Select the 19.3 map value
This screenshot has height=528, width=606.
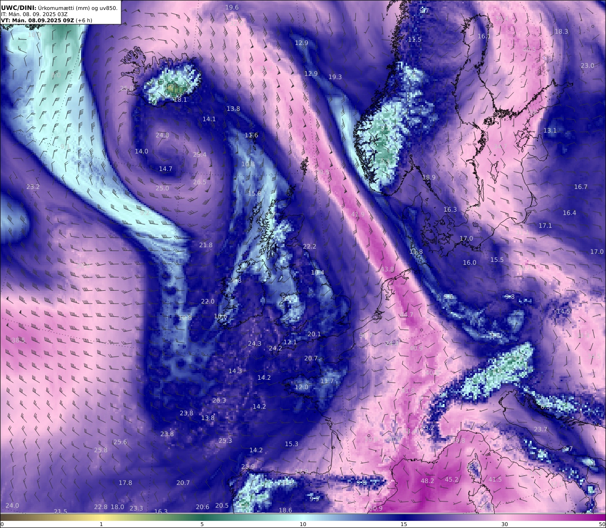335,77
